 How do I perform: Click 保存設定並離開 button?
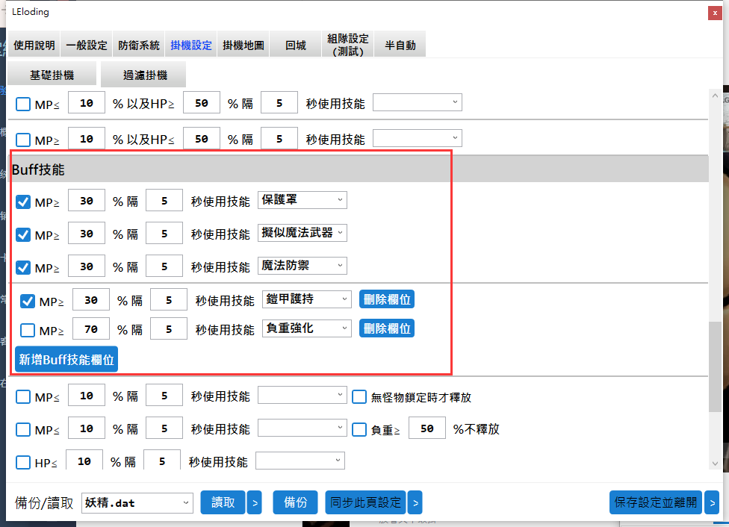pos(656,502)
